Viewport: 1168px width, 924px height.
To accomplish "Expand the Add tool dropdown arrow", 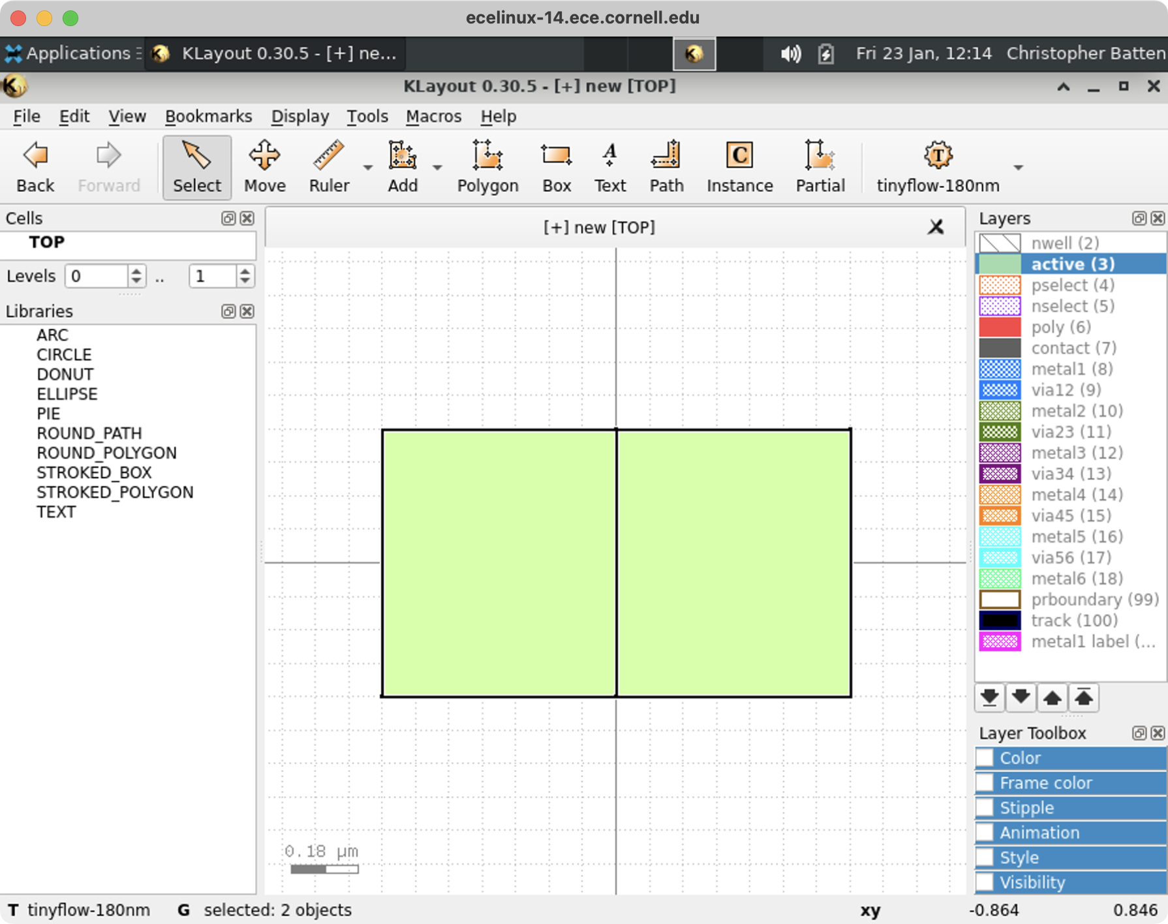I will [437, 168].
